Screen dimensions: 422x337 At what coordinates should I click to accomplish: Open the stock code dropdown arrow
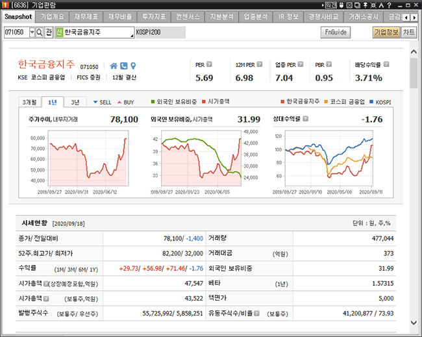click(32, 32)
